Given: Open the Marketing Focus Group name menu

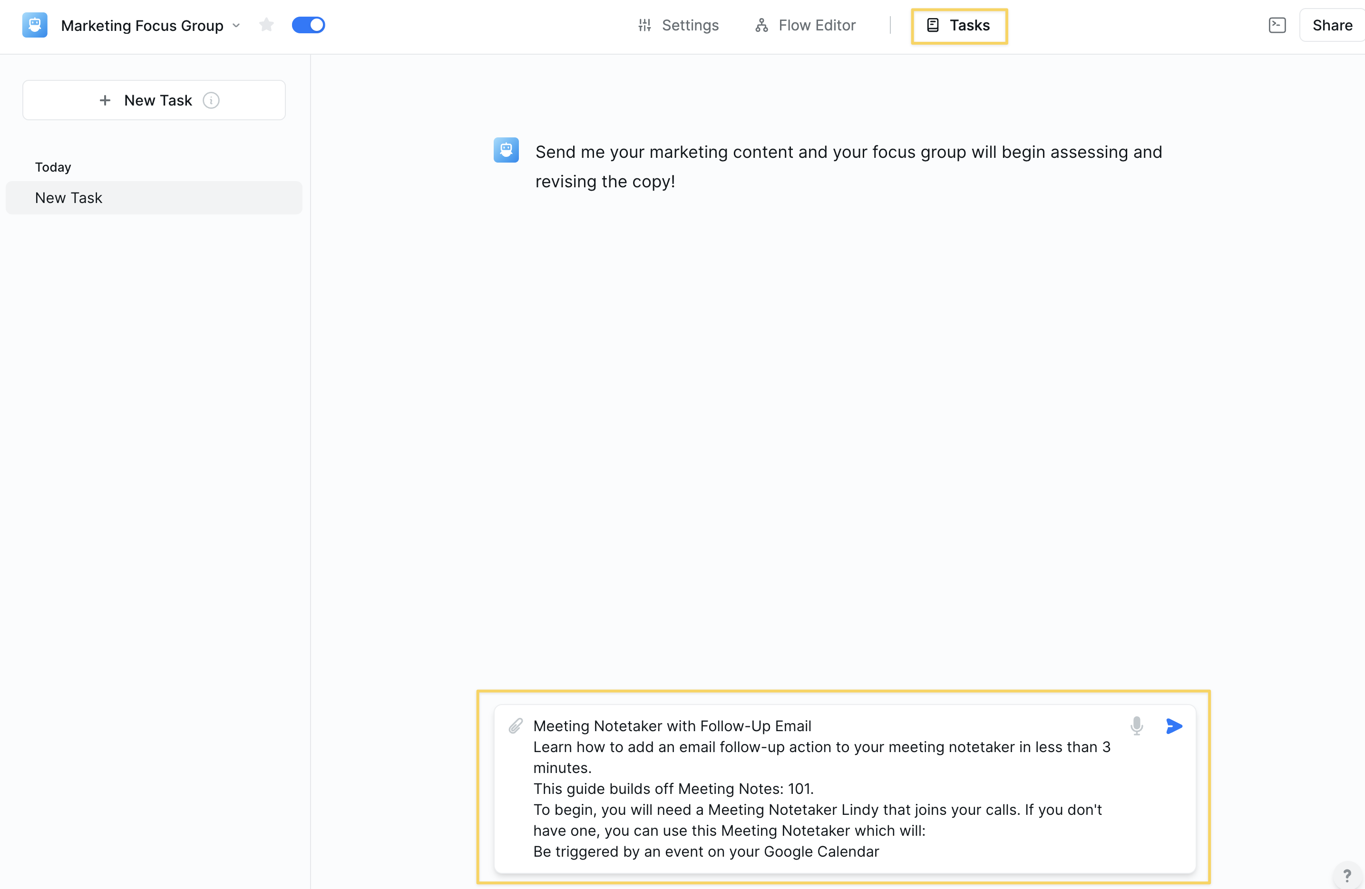Looking at the screenshot, I should point(142,26).
